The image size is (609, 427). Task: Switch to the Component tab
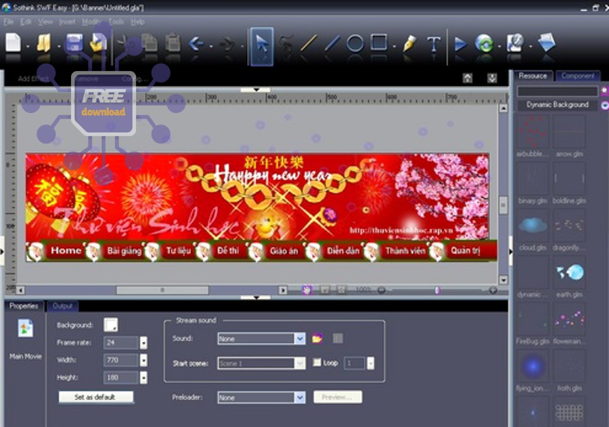point(578,76)
